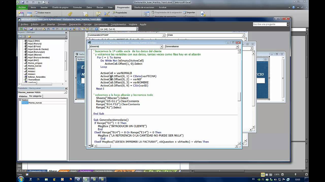Screen dimensions: 325x182
Task: Select Macros_antiguas module in project tree
Action: pyautogui.click(x=35, y=63)
